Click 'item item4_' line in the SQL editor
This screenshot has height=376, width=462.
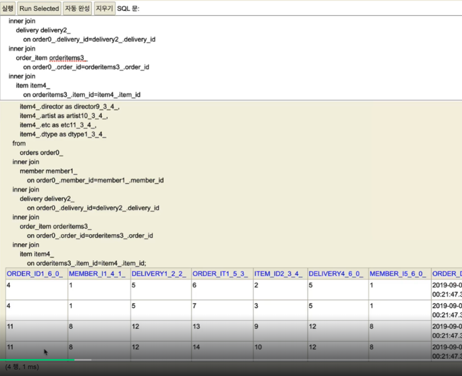click(33, 86)
